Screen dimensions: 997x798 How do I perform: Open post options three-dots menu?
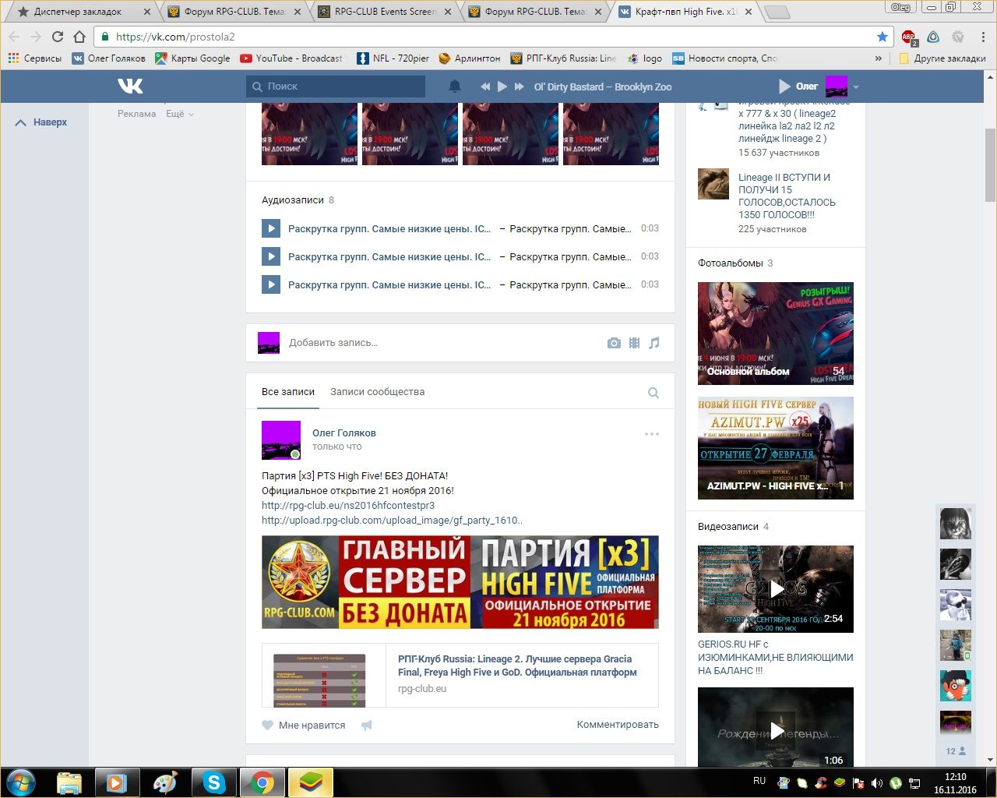click(651, 434)
